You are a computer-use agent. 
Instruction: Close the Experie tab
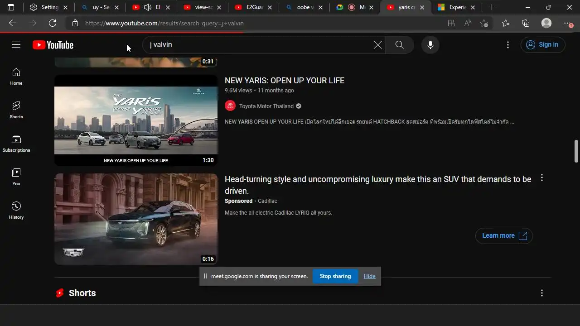pyautogui.click(x=473, y=7)
